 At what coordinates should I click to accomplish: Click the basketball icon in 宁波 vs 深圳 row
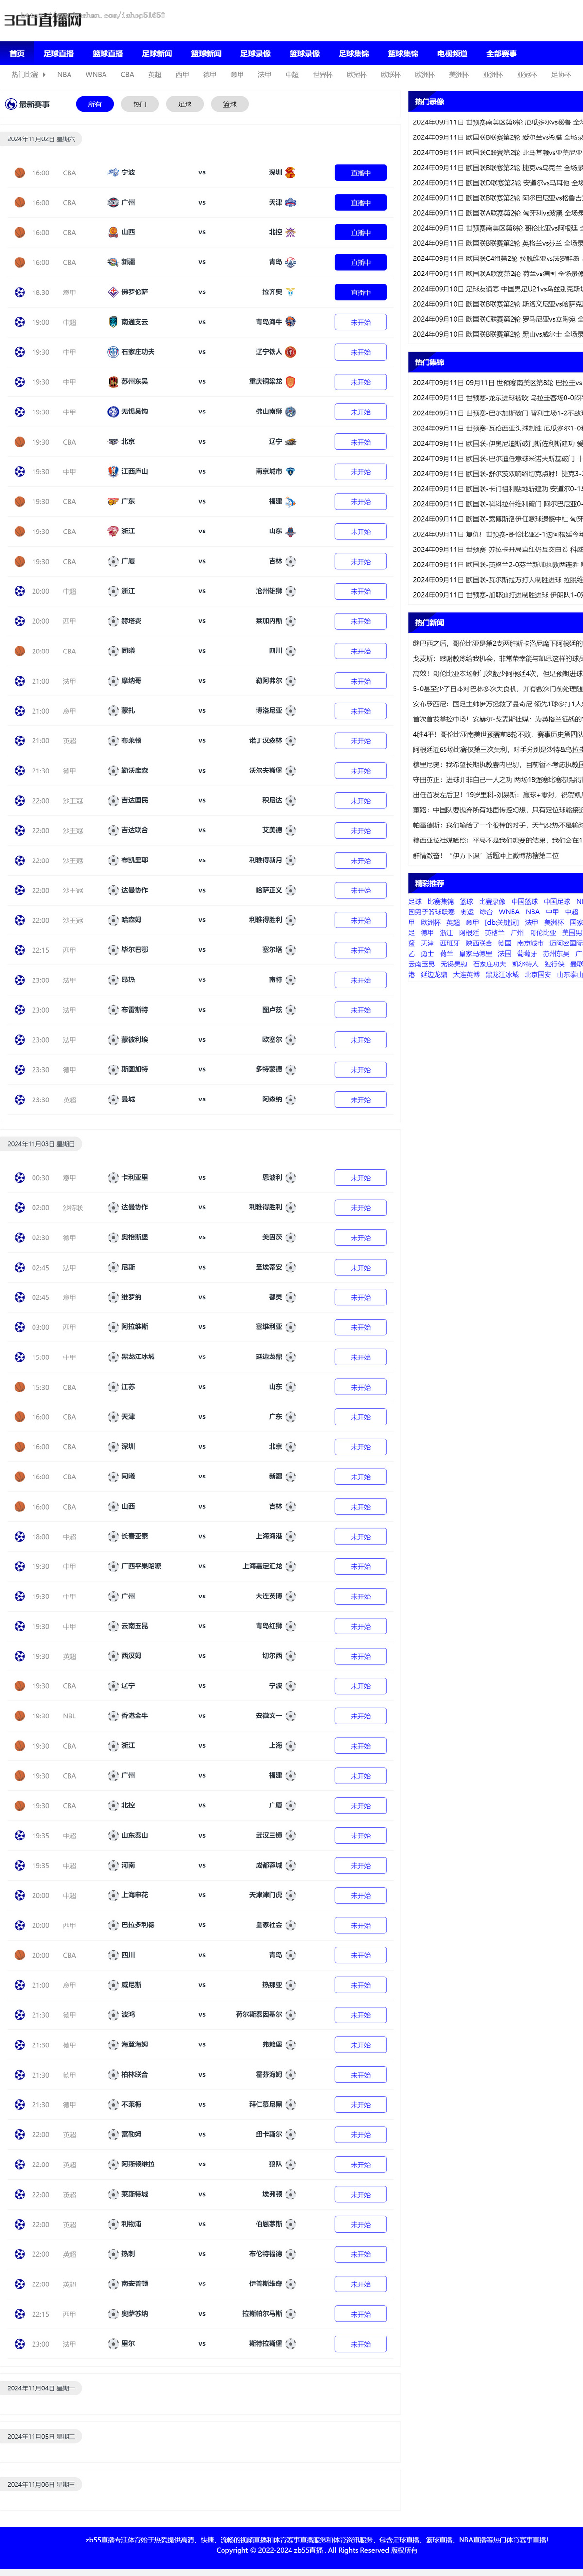19,173
